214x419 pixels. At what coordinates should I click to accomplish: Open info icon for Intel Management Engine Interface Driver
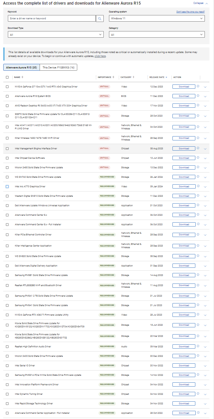pyautogui.click(x=198, y=148)
